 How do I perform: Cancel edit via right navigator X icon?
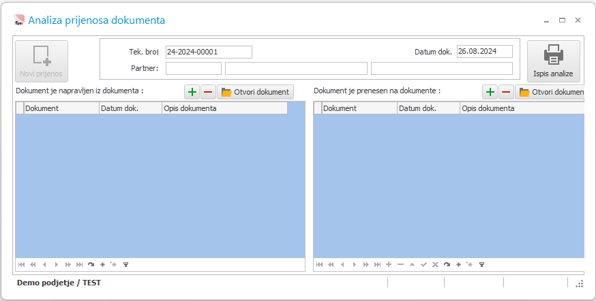click(436, 264)
